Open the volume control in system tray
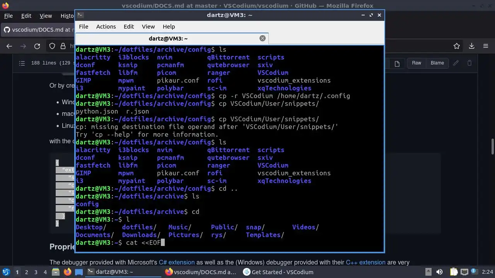The image size is (495, 278). [x=439, y=272]
